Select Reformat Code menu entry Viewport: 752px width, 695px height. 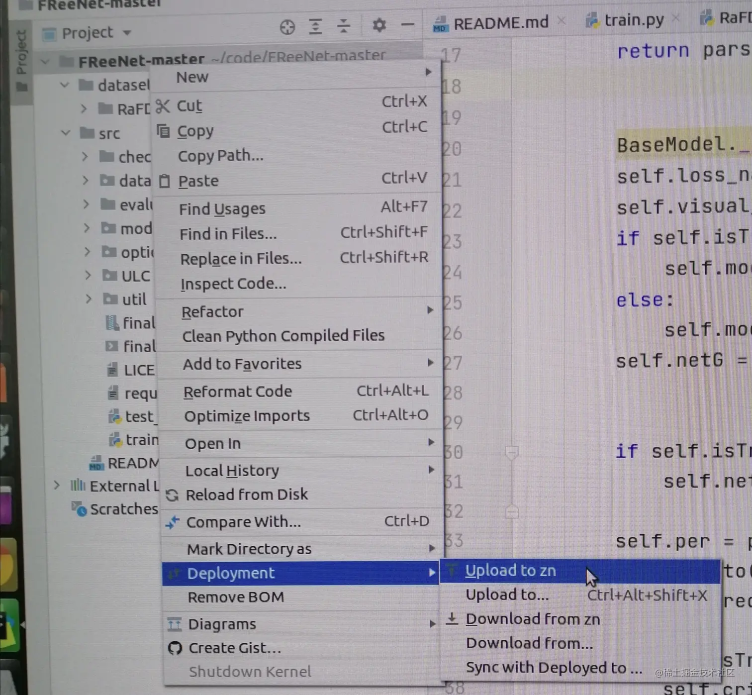tap(300, 391)
